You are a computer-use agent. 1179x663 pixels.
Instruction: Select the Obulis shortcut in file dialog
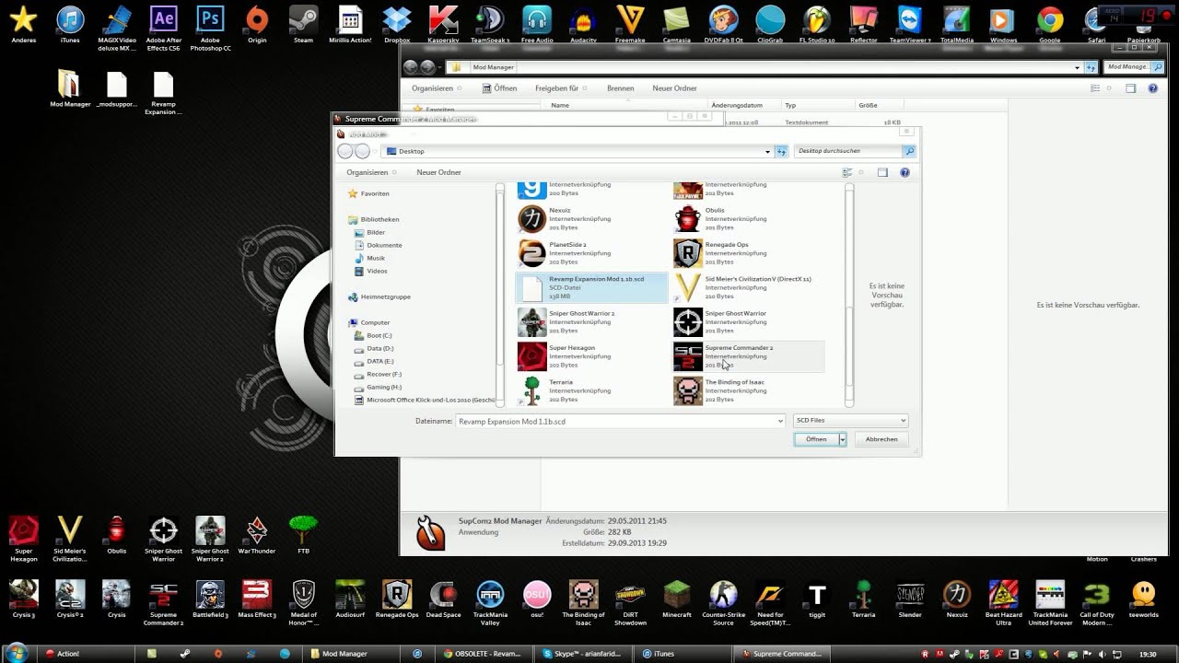click(748, 219)
